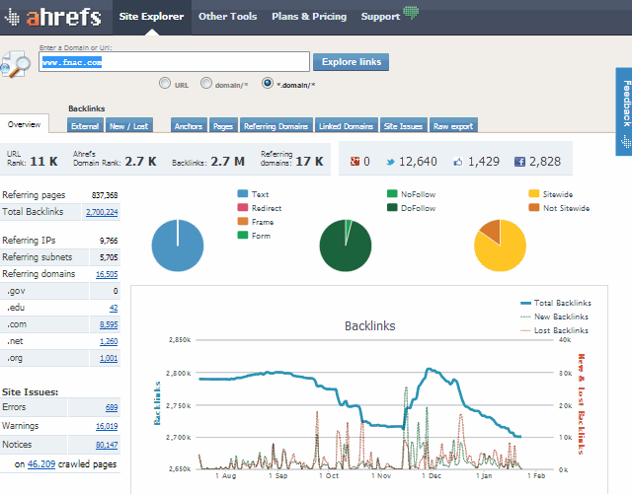This screenshot has width=632, height=494.
Task: Select the *.domain/* radio option
Action: pyautogui.click(x=268, y=83)
